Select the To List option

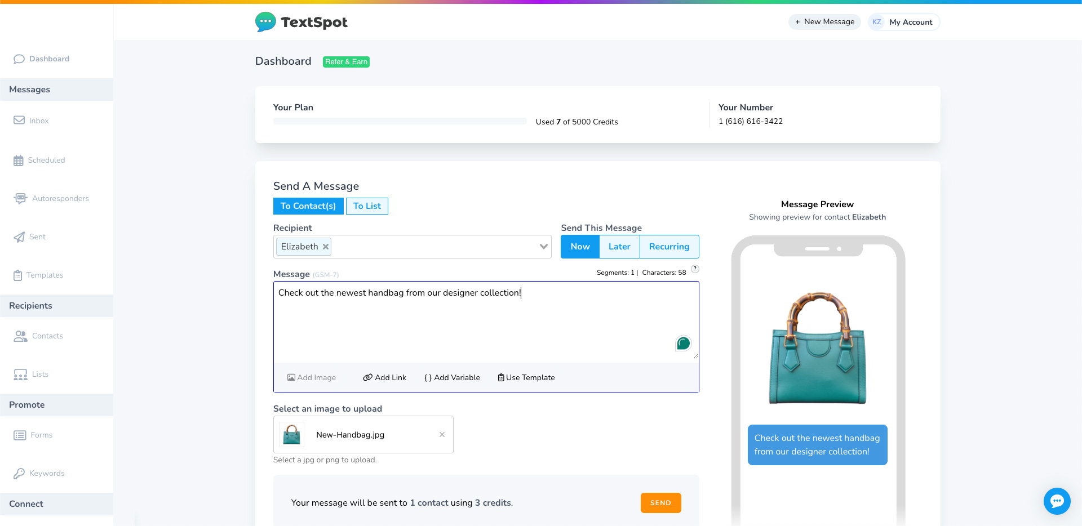tap(367, 206)
